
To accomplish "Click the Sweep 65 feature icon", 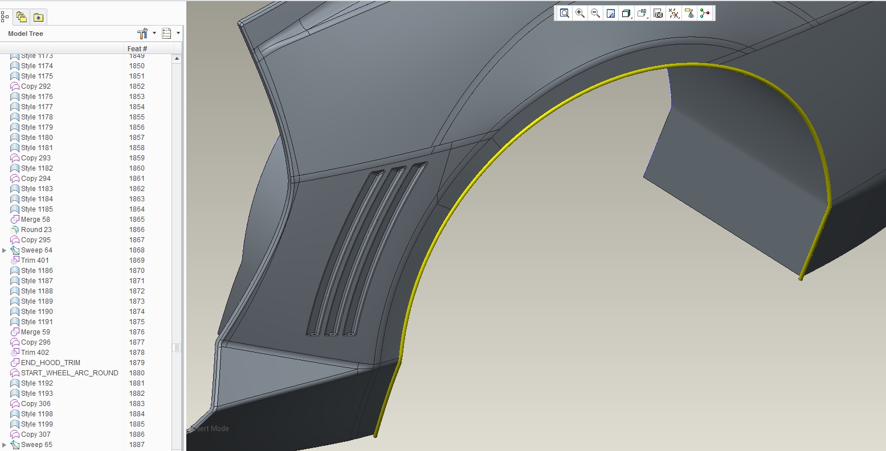I will point(15,445).
